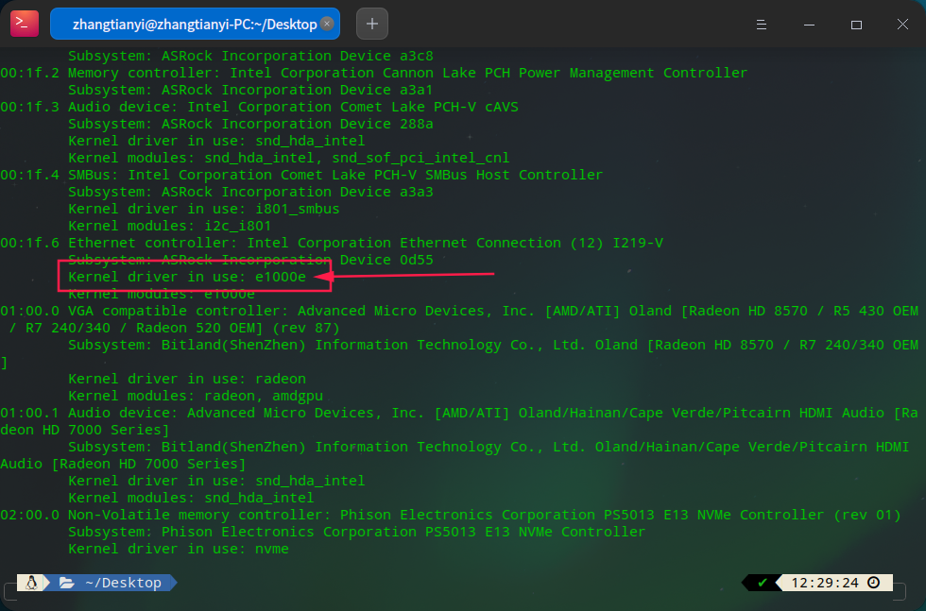This screenshot has height=611, width=926.
Task: Click the 12:29:24 time display
Action: (825, 582)
